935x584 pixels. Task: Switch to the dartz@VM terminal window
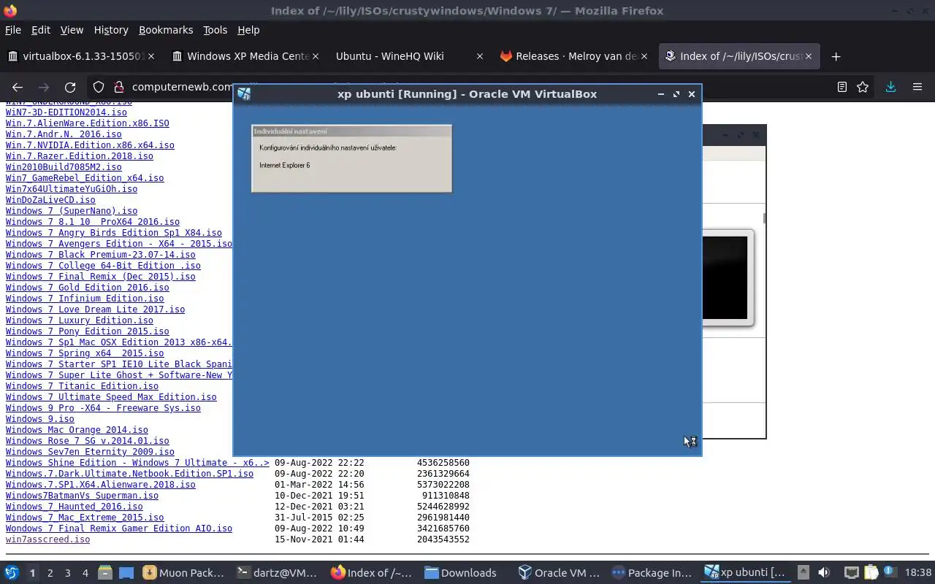tap(278, 573)
